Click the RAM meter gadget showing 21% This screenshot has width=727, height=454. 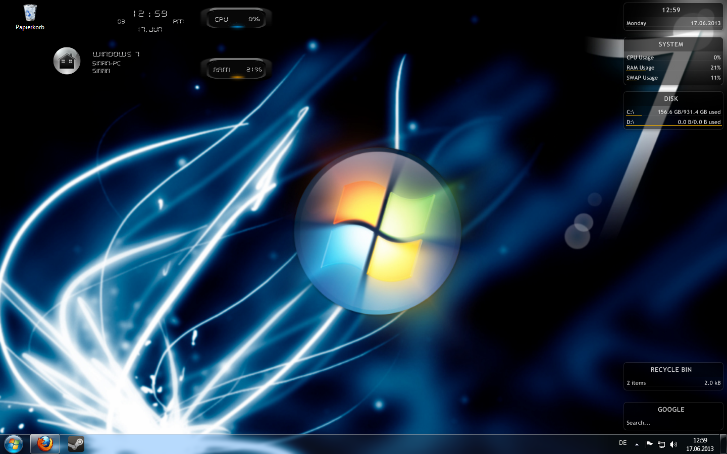pos(236,69)
